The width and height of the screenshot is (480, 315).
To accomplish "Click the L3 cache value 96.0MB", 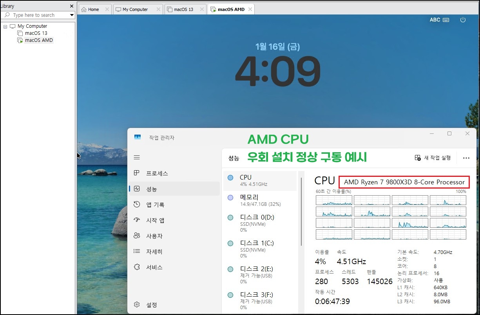I will click(442, 301).
